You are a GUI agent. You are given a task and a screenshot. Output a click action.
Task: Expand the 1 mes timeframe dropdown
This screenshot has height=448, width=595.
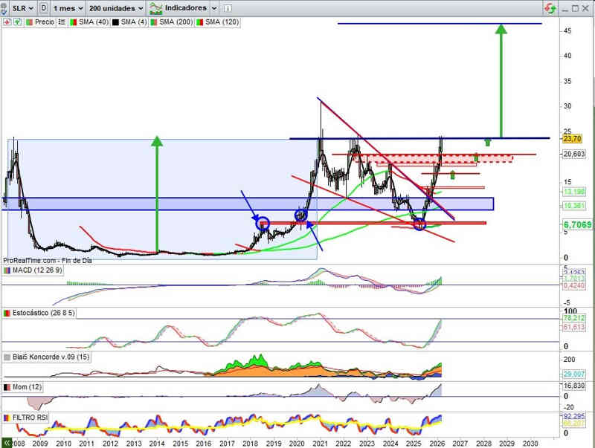[69, 8]
